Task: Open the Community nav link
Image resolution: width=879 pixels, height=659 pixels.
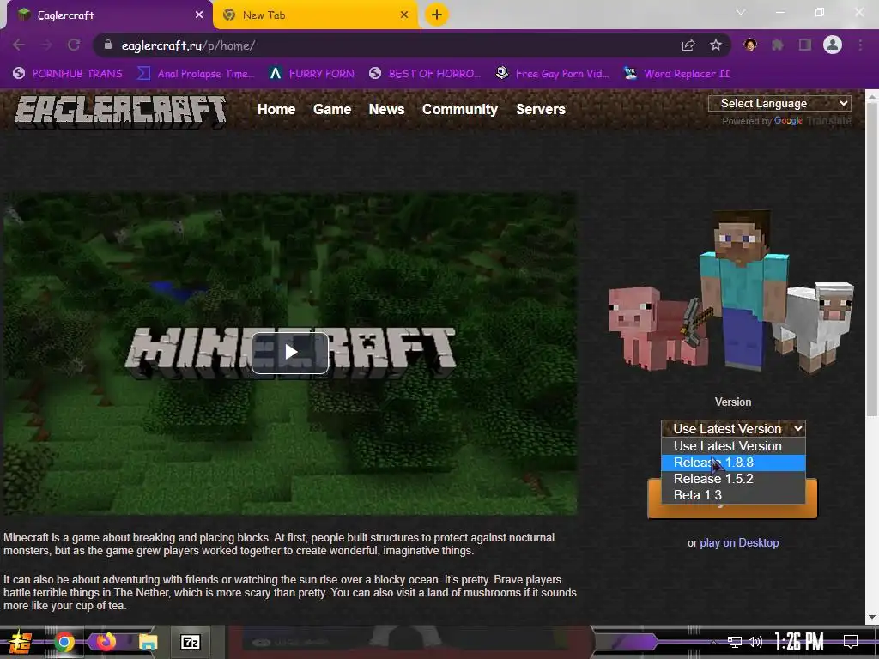Action: coord(460,109)
